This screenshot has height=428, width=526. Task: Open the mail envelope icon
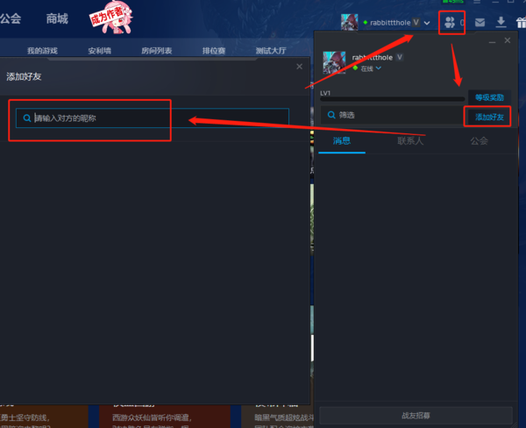tap(480, 23)
